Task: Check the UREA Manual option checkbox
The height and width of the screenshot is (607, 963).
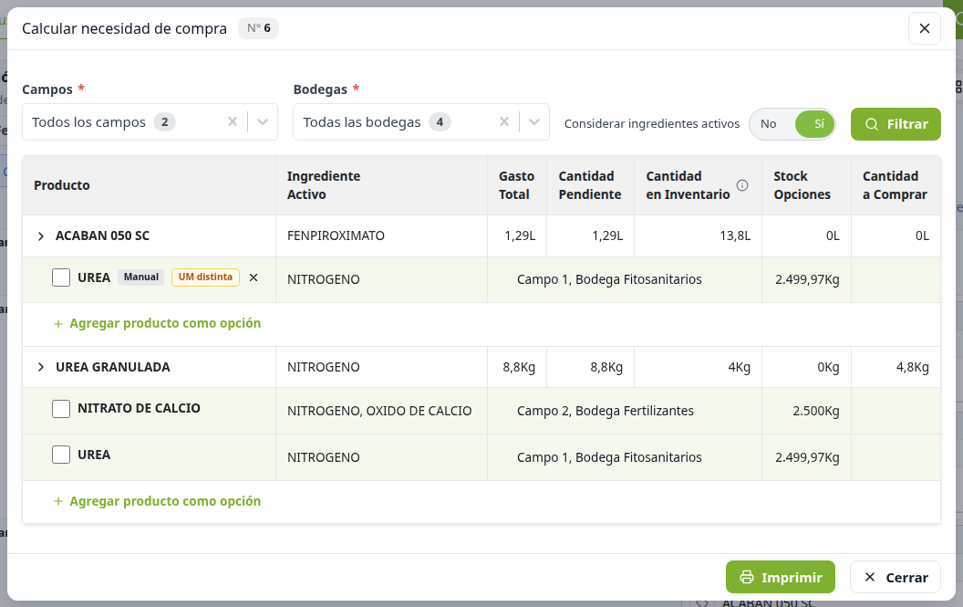Action: tap(61, 277)
